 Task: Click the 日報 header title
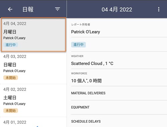click(28, 9)
